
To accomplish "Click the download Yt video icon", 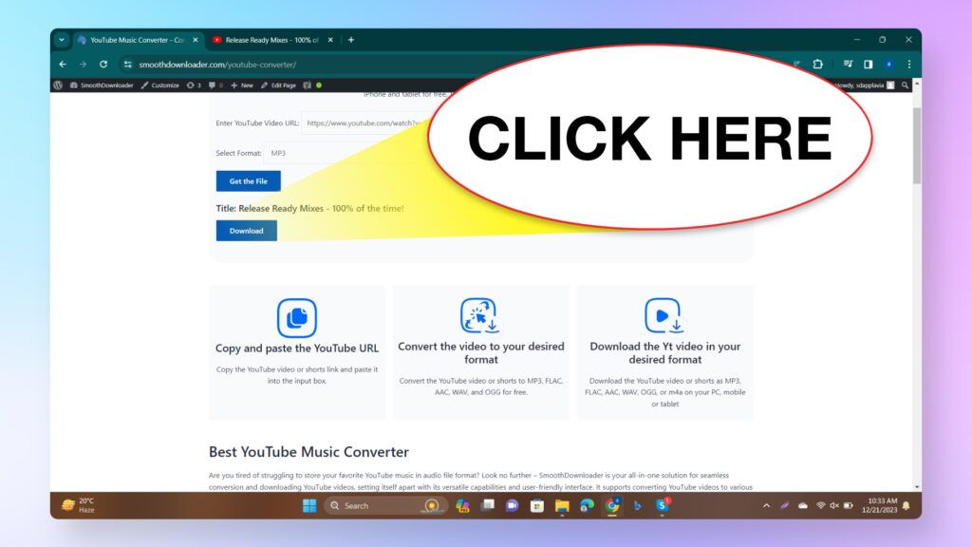I will (x=664, y=315).
